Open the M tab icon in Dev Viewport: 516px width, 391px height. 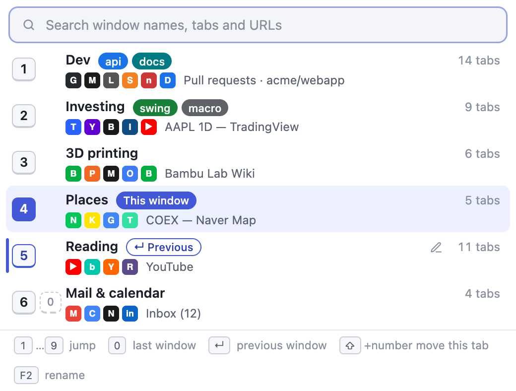coord(92,80)
